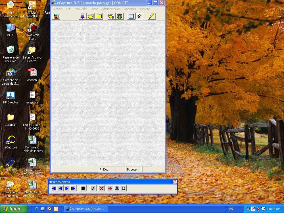
Task: Click the traffic light toolbar icon
Action: pyautogui.click(x=120, y=16)
